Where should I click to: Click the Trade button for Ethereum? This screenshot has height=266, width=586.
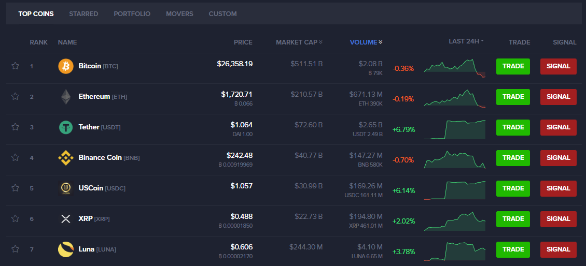[513, 97]
